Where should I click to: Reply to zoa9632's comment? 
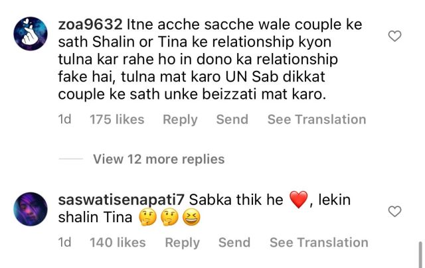tap(180, 119)
